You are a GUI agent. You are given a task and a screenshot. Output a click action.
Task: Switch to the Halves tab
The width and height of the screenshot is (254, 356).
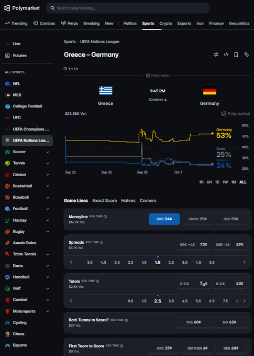[128, 201]
